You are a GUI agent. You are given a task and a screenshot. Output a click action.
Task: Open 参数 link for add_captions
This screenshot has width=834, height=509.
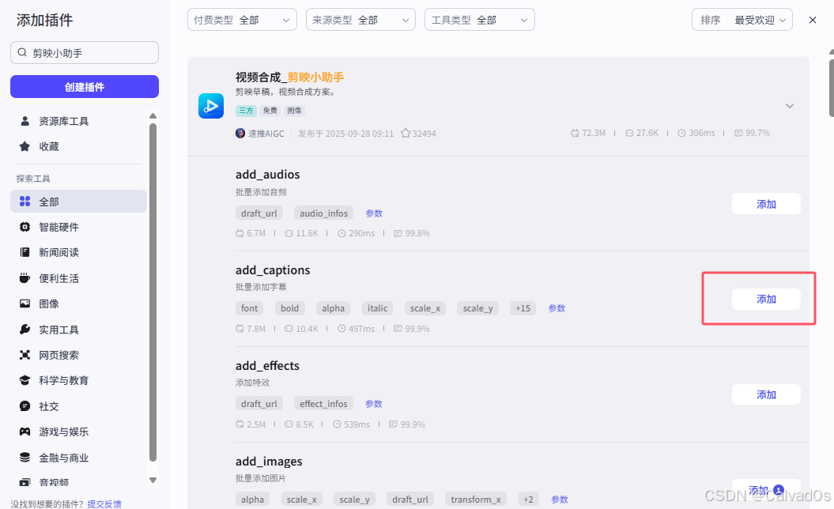[x=557, y=308]
